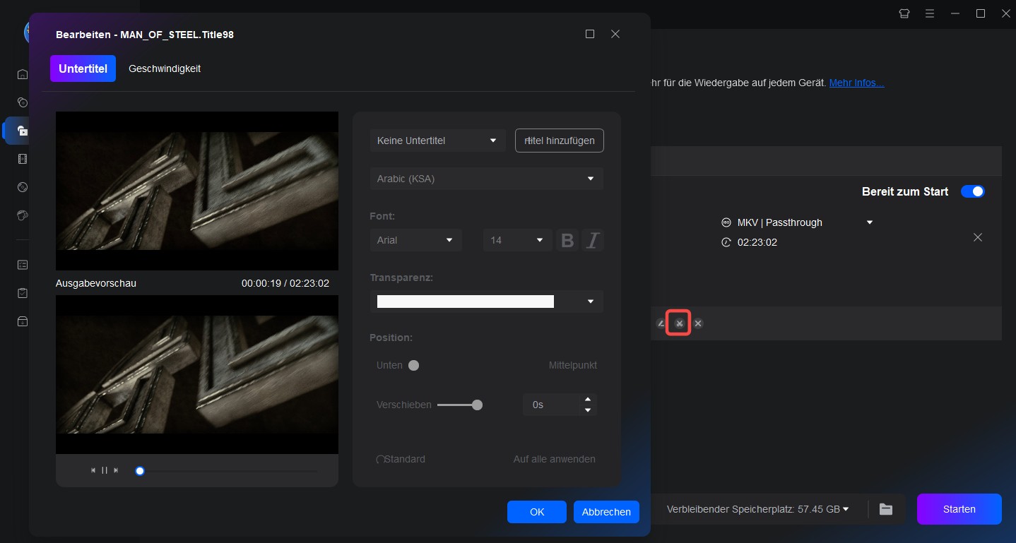
Task: Click the Ausgabevorschau label
Action: coord(96,283)
